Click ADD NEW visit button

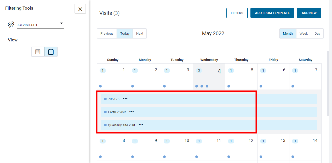coord(309,13)
